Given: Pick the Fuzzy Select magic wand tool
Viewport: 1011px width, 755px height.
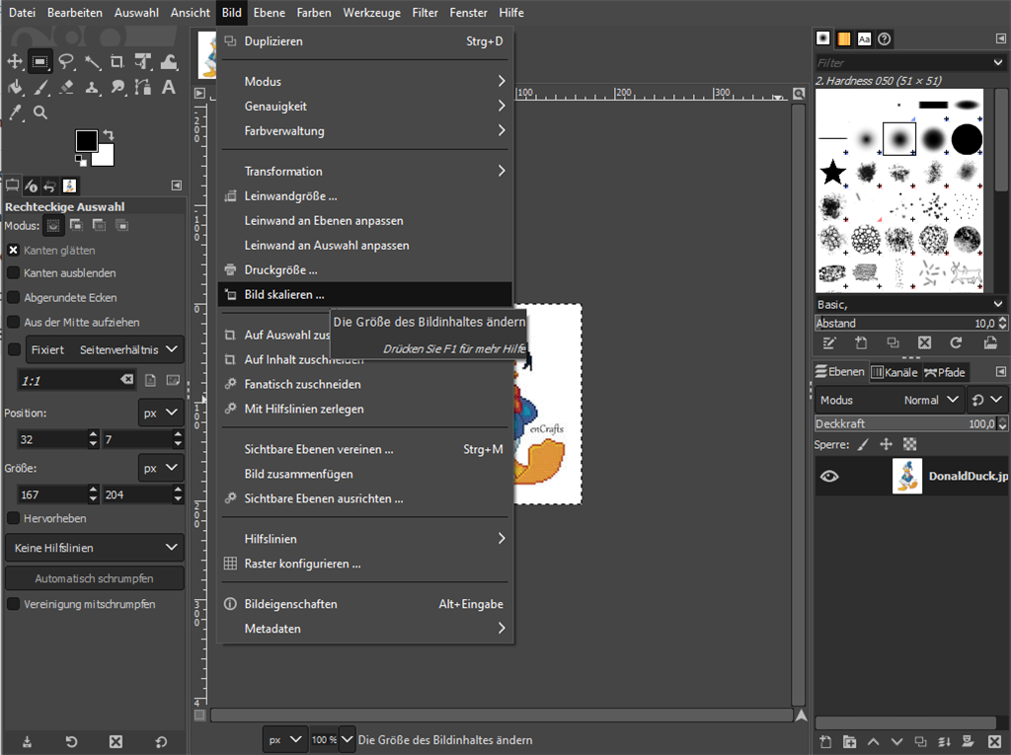Looking at the screenshot, I should (92, 62).
